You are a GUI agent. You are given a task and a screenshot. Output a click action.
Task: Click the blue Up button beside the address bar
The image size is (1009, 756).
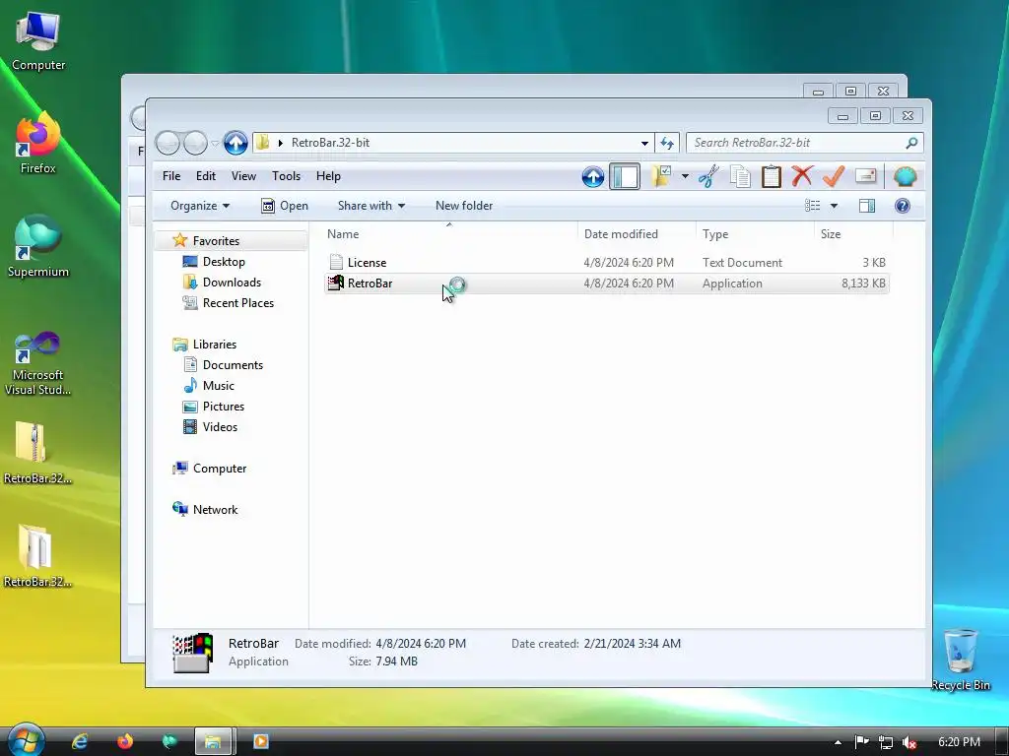(x=235, y=143)
